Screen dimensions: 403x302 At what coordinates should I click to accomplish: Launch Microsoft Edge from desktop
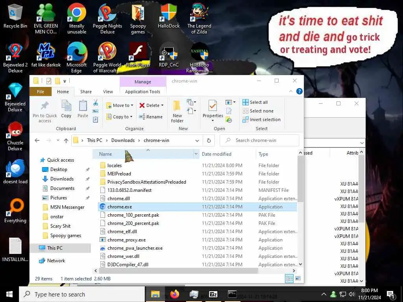coord(77,58)
